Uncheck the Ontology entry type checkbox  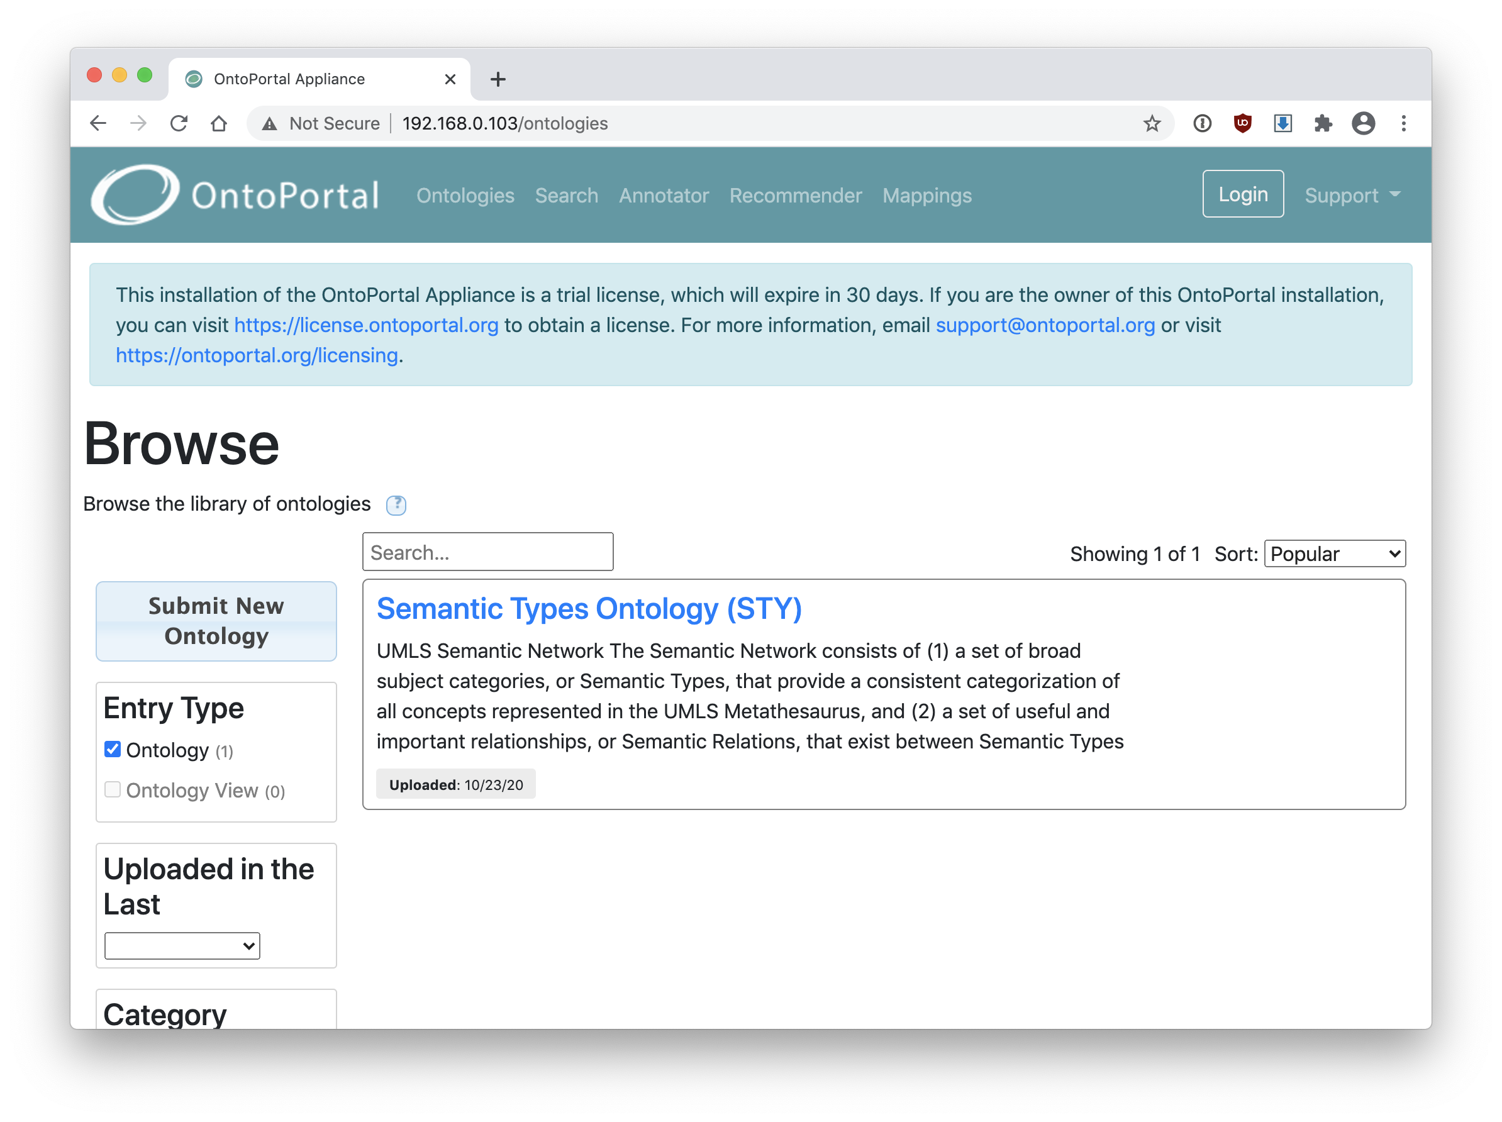(x=113, y=749)
